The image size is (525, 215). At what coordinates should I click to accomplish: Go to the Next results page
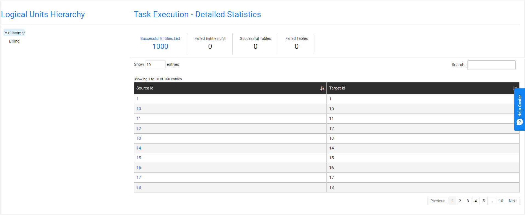[512, 201]
